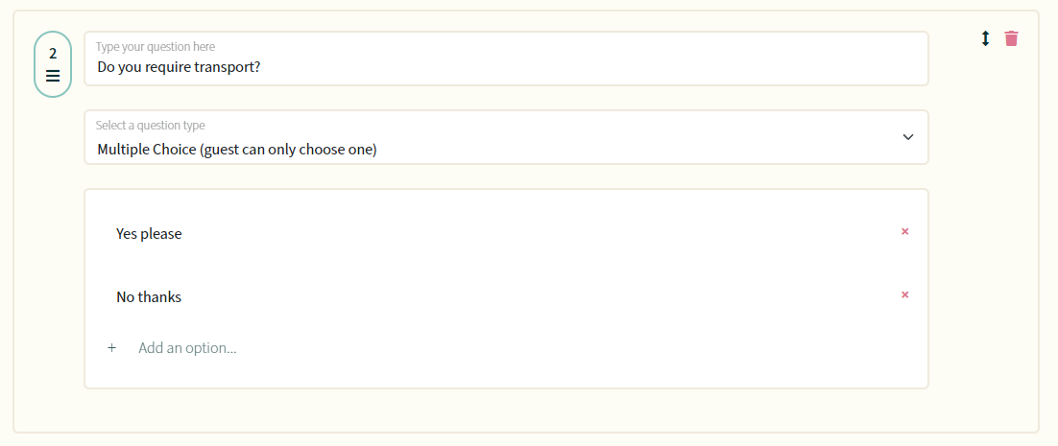The width and height of the screenshot is (1058, 446).
Task: Click the "Type your question here" label
Action: pos(156,46)
